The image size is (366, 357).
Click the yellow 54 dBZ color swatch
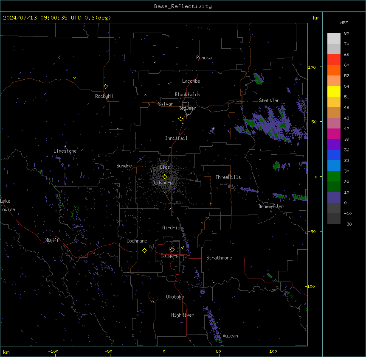(334, 91)
